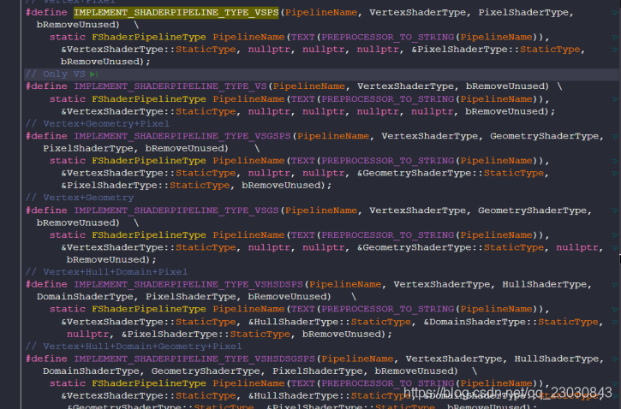This screenshot has width=621, height=409.
Task: Click the IMPLEMENT_SHADERPIPELINE_TYPE_VSHSDSGSPS macro name
Action: 194,359
